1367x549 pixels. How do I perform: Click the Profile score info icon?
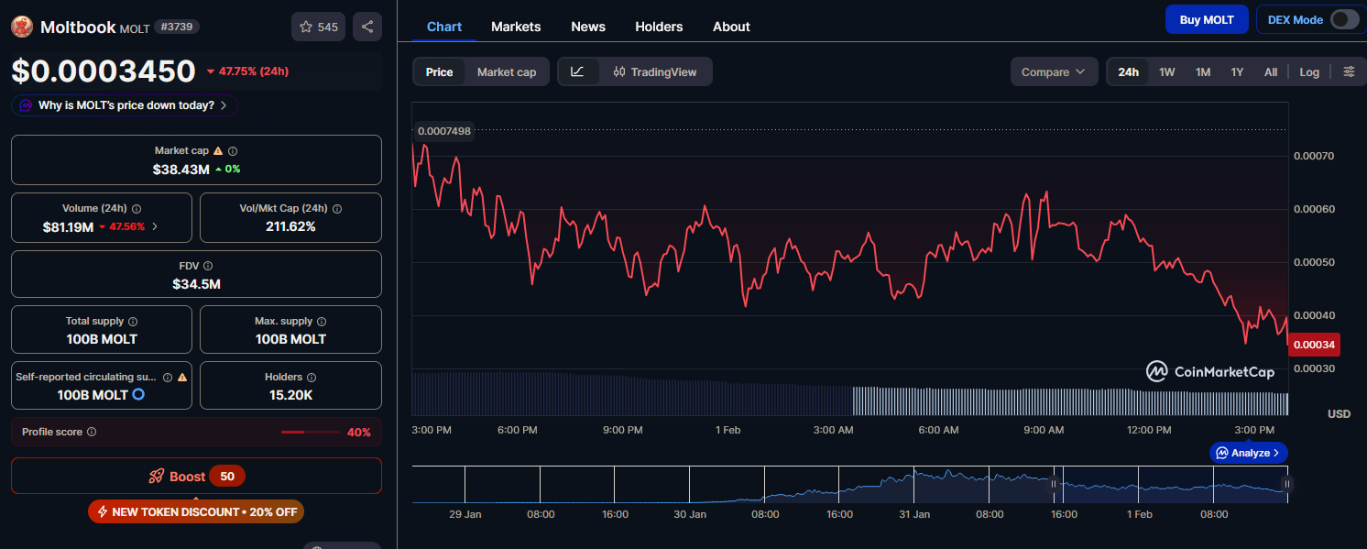click(92, 432)
